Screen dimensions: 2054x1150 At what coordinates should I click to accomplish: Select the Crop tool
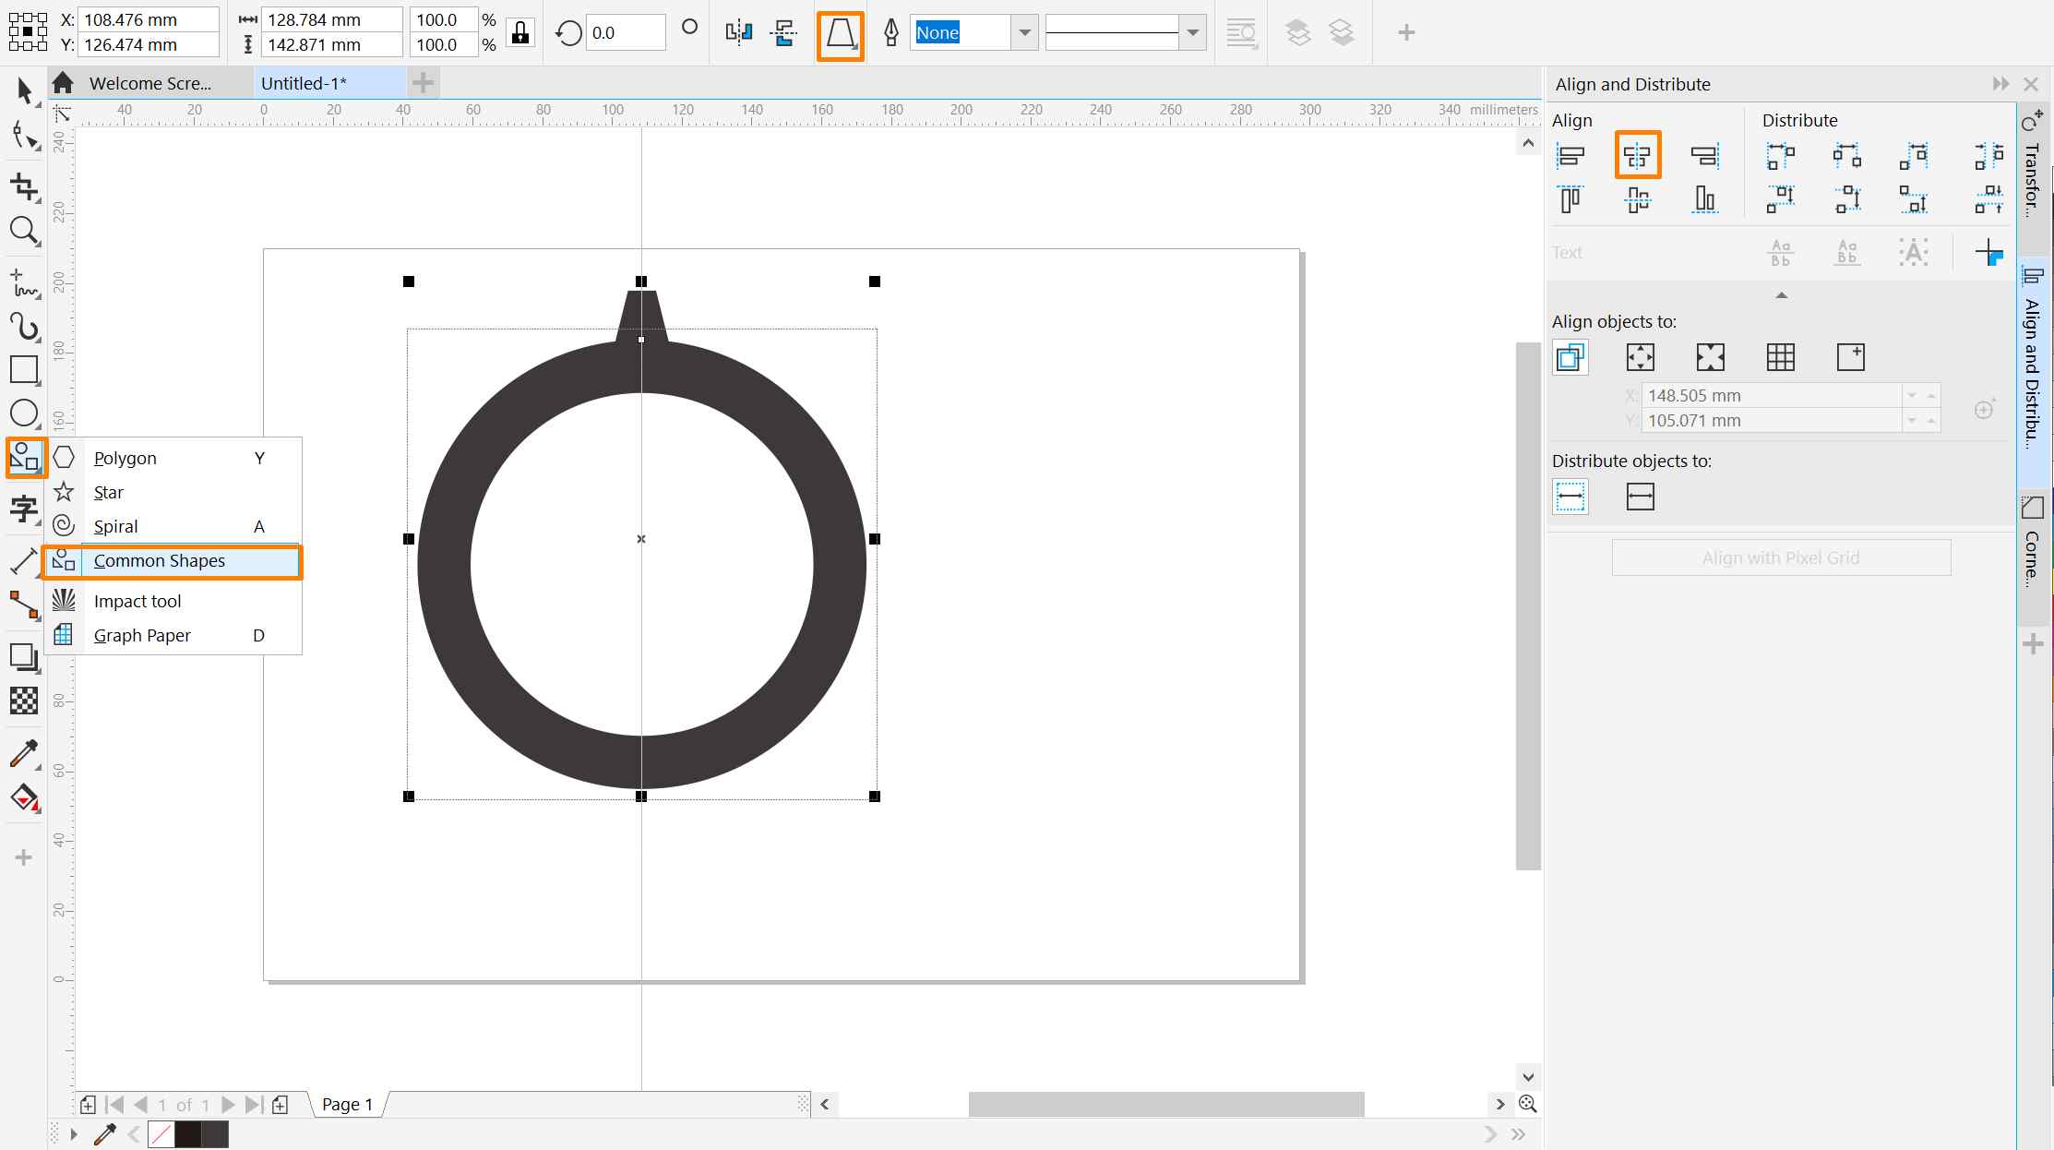[24, 187]
